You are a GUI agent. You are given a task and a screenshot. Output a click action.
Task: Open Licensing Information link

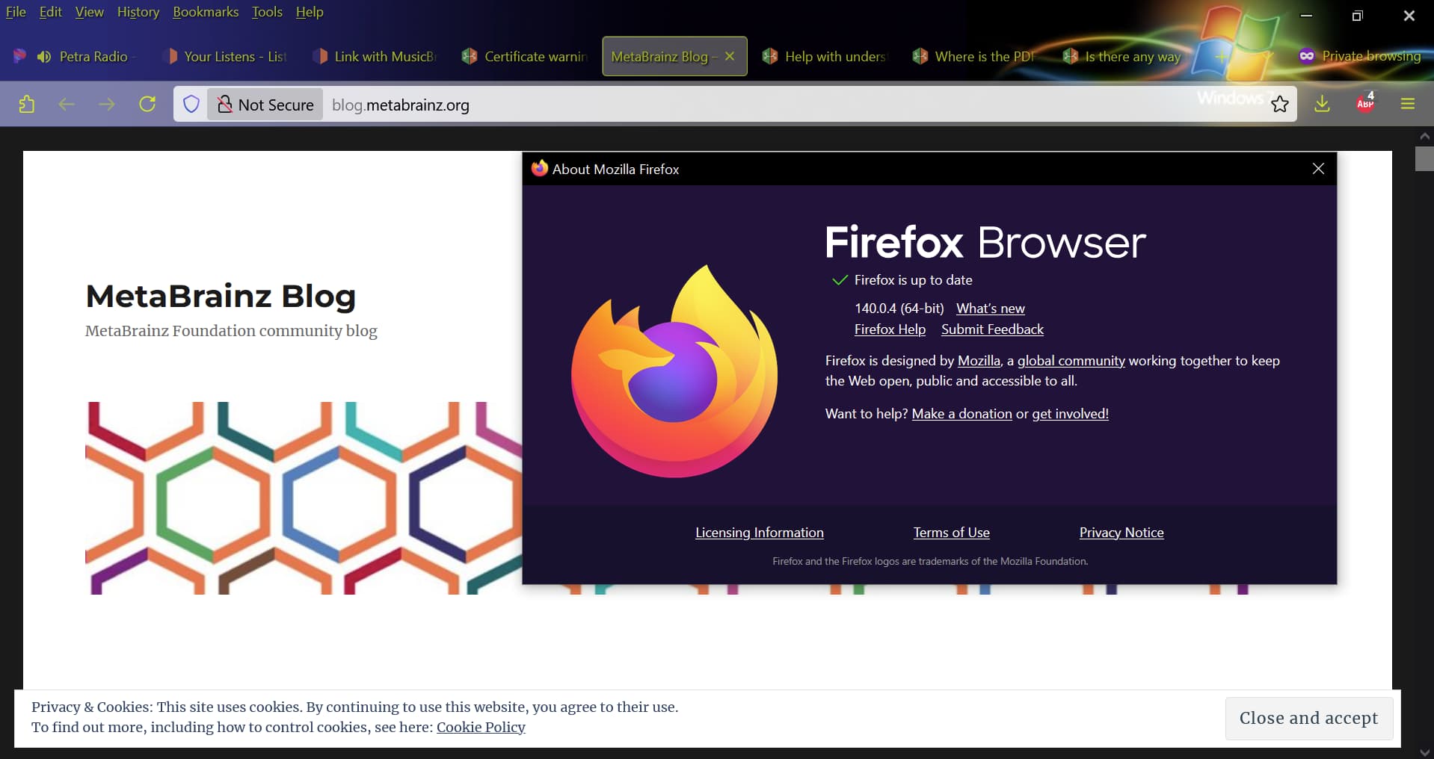pyautogui.click(x=759, y=533)
